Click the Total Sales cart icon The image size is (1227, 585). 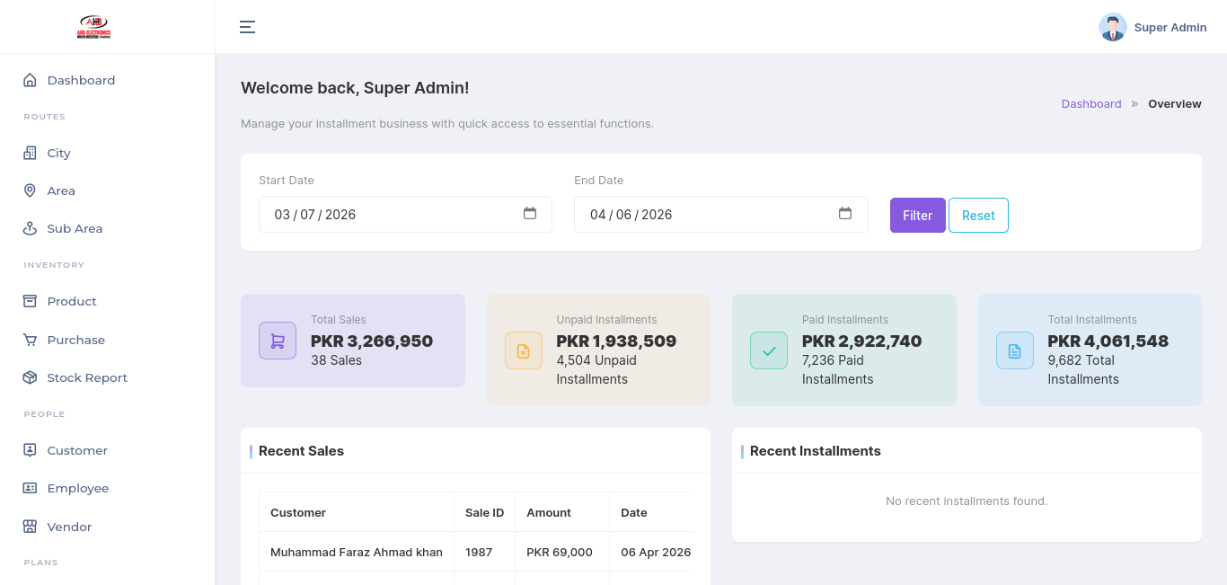277,340
